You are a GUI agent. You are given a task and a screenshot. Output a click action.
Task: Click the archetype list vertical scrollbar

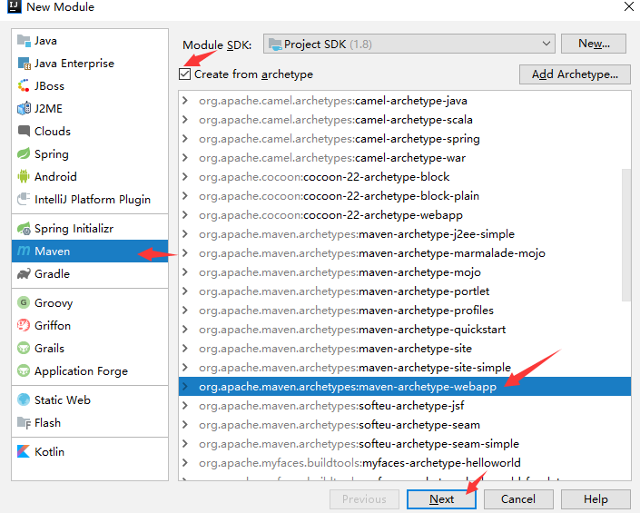click(x=626, y=235)
